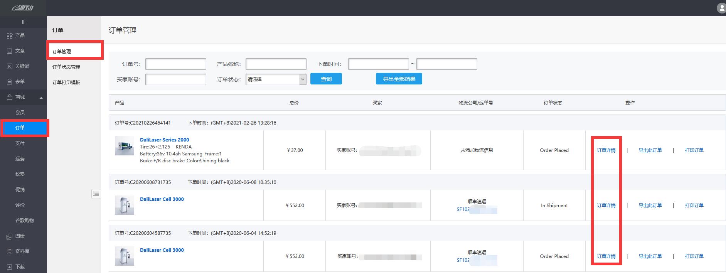Select the 关键词 sidebar icon
This screenshot has height=273, width=726.
10,66
